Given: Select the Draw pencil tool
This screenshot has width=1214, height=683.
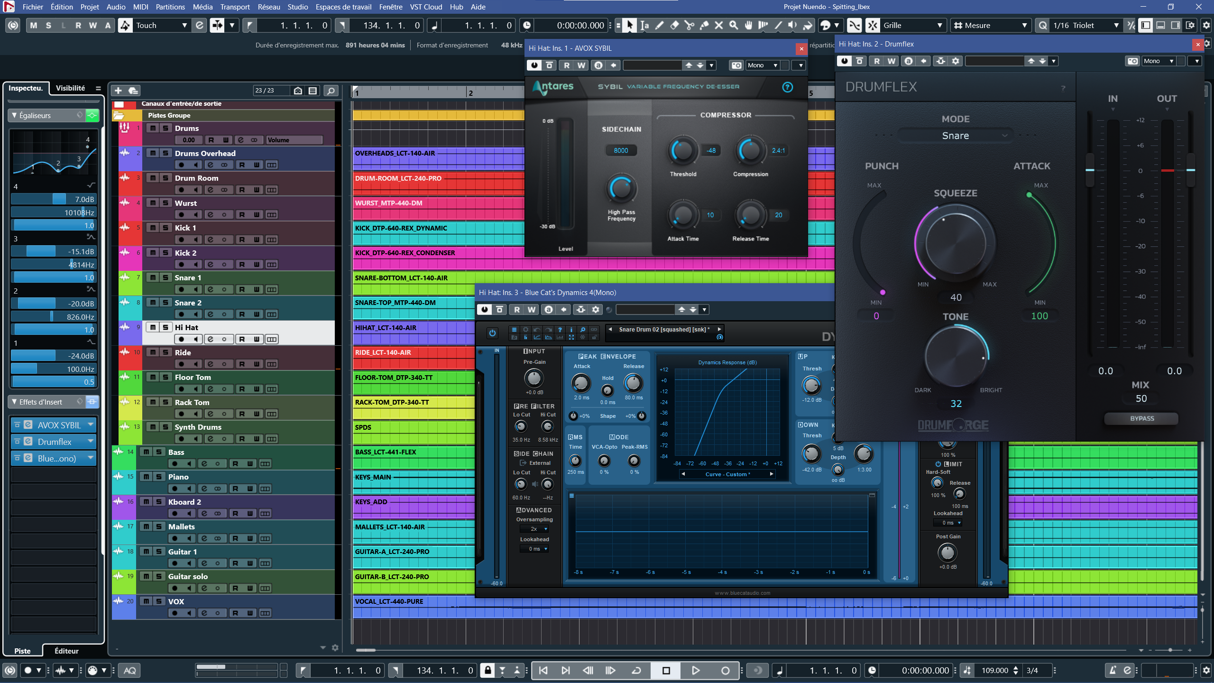Looking at the screenshot, I should pyautogui.click(x=659, y=26).
